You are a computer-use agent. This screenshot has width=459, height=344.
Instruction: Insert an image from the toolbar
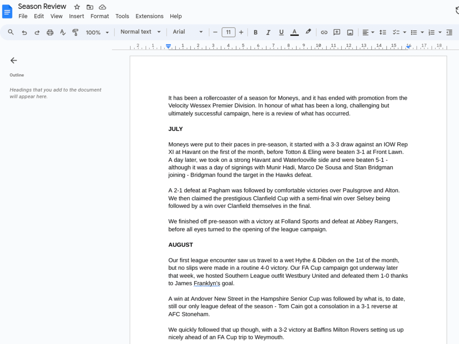tap(350, 32)
